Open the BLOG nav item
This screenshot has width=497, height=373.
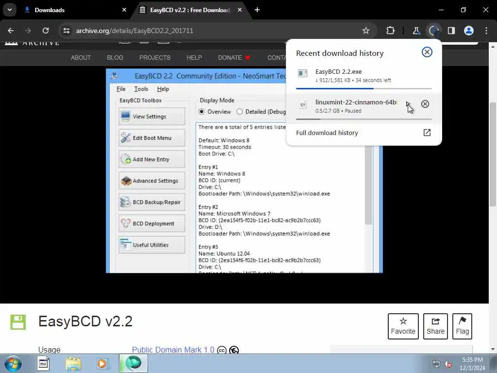[x=115, y=58]
